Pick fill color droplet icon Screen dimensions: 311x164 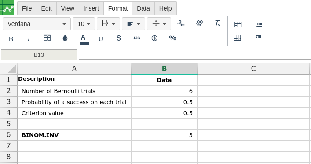[65, 38]
